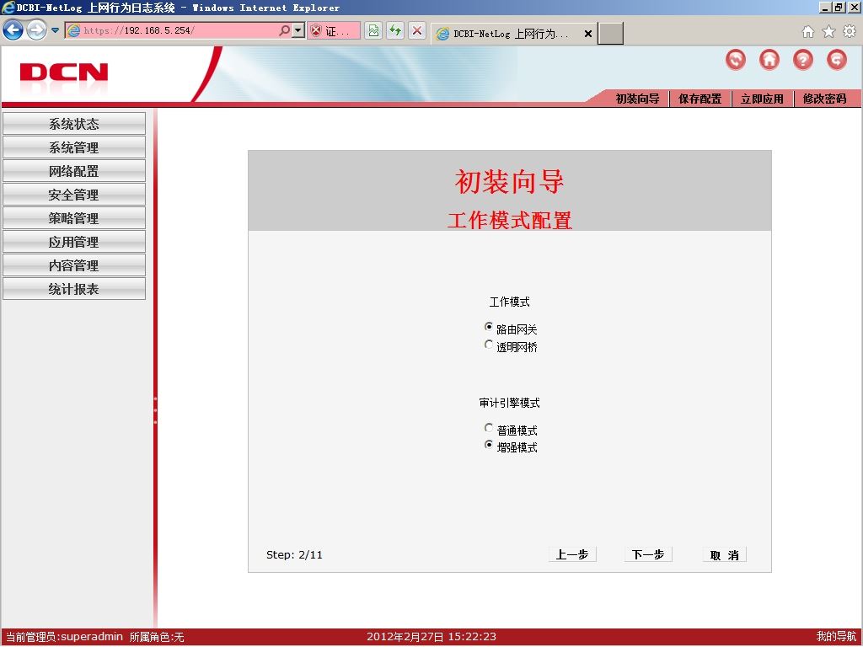Click the 工作模式 section label

pos(510,302)
